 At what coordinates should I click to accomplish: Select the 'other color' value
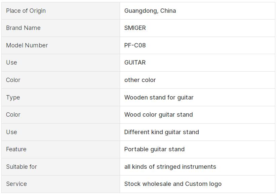pyautogui.click(x=140, y=80)
